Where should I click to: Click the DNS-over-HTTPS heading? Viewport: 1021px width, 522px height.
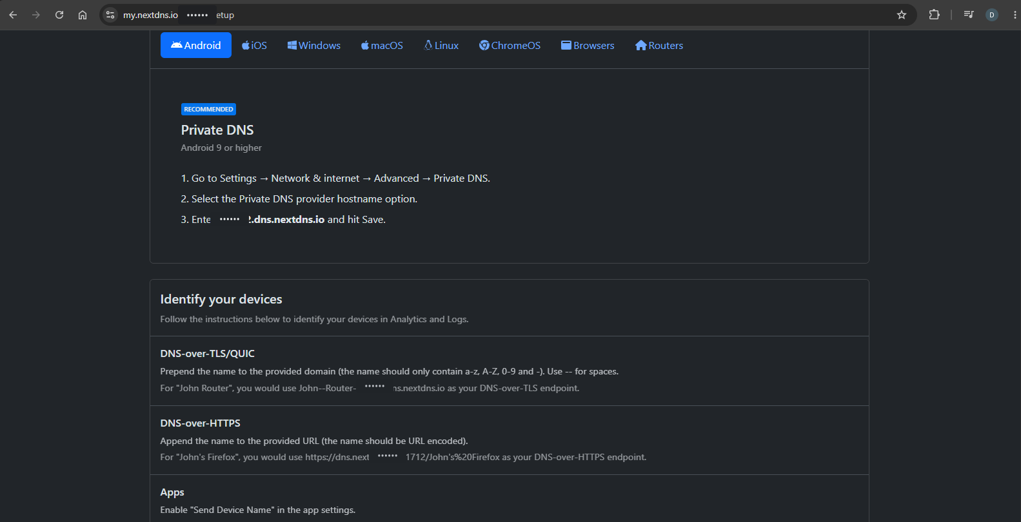201,423
